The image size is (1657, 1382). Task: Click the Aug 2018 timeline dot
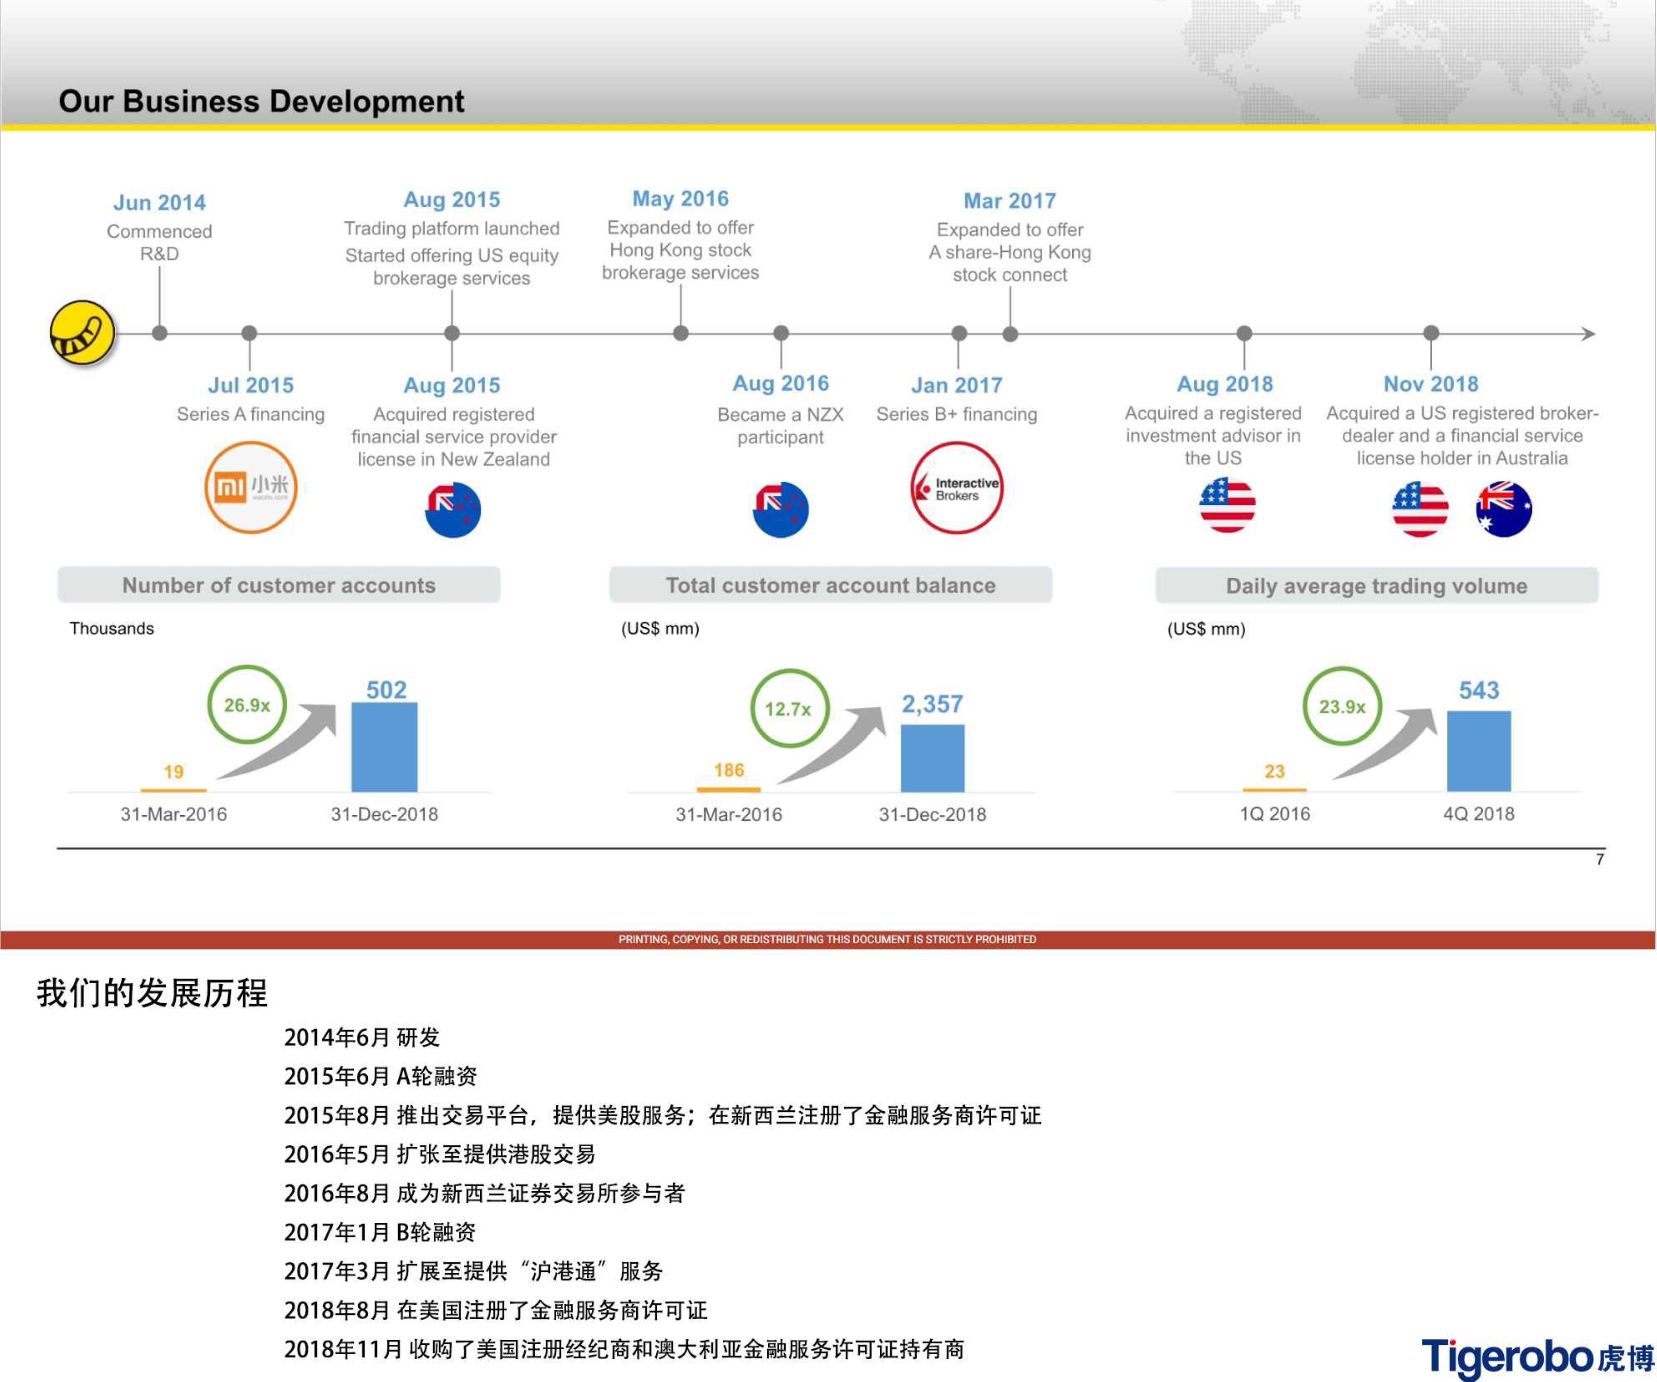click(1244, 333)
